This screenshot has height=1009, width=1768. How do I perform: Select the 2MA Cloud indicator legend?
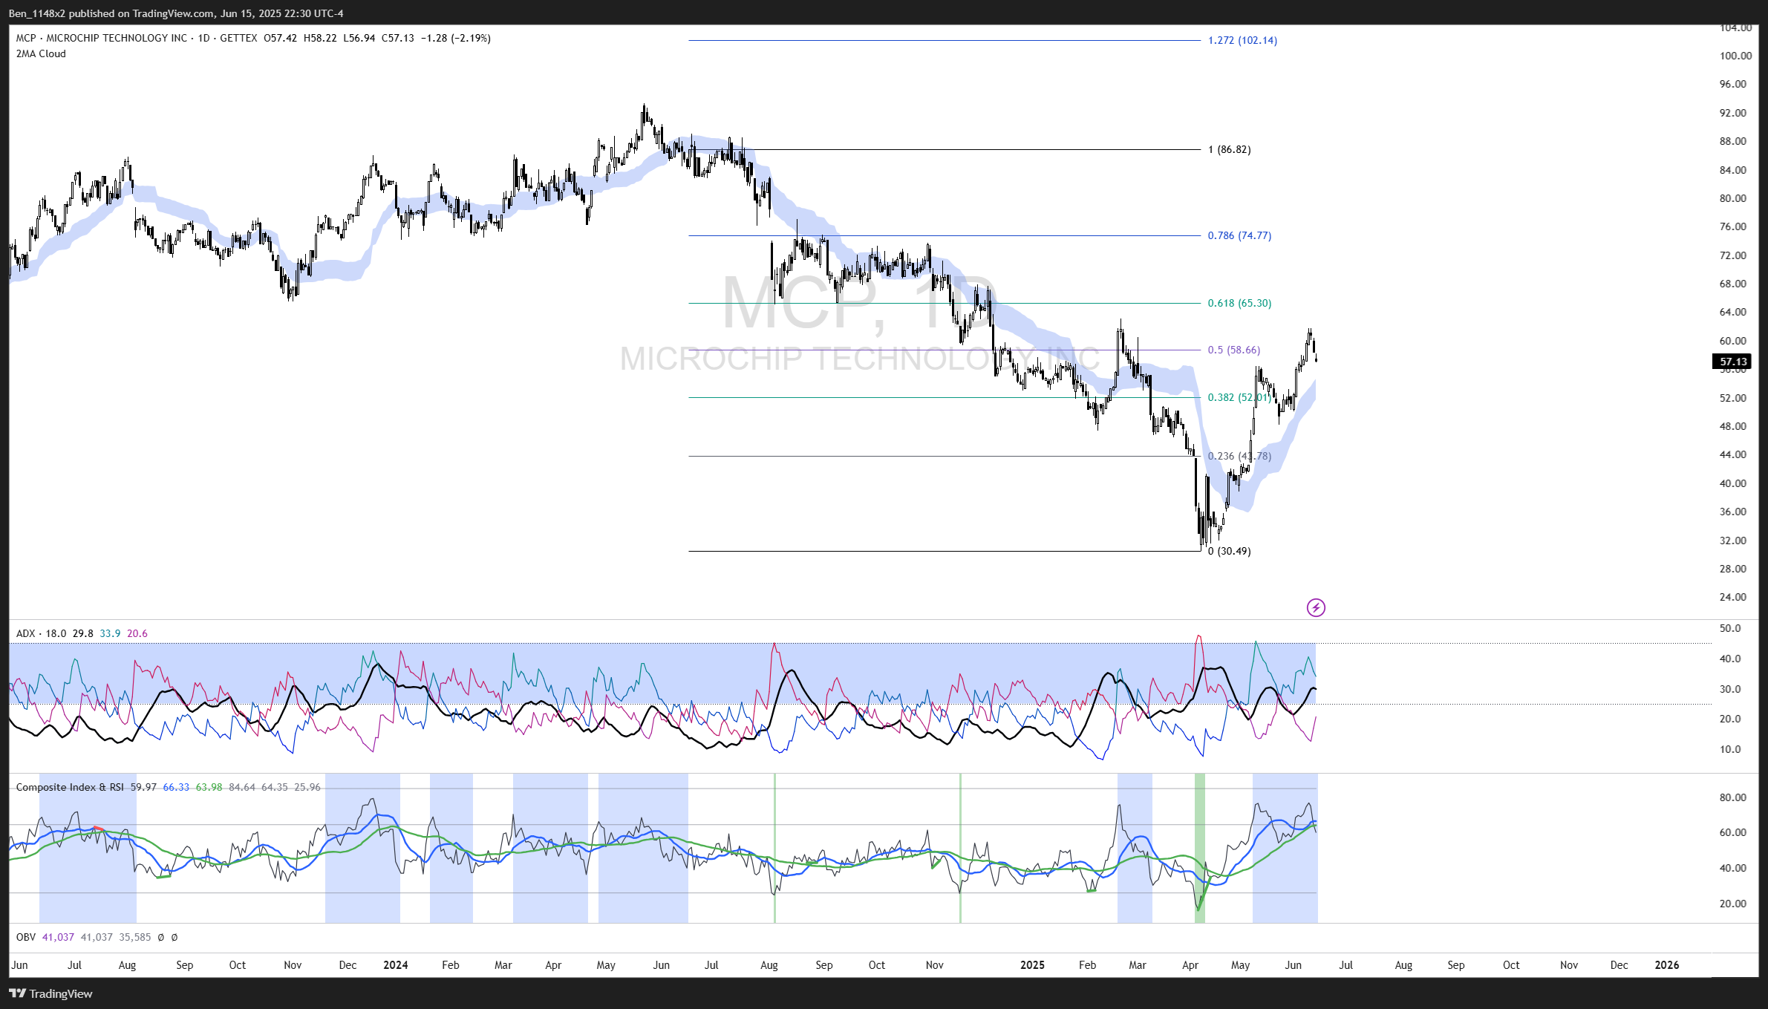point(41,53)
